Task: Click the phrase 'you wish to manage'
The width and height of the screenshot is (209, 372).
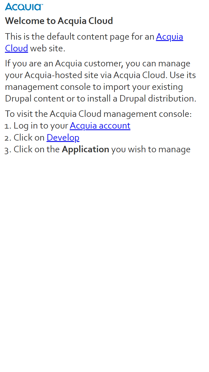Action: click(x=151, y=149)
